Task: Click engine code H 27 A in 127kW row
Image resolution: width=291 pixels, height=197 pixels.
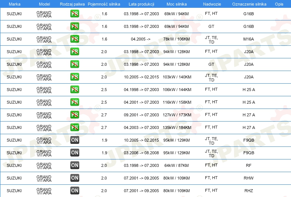Action: click(249, 115)
